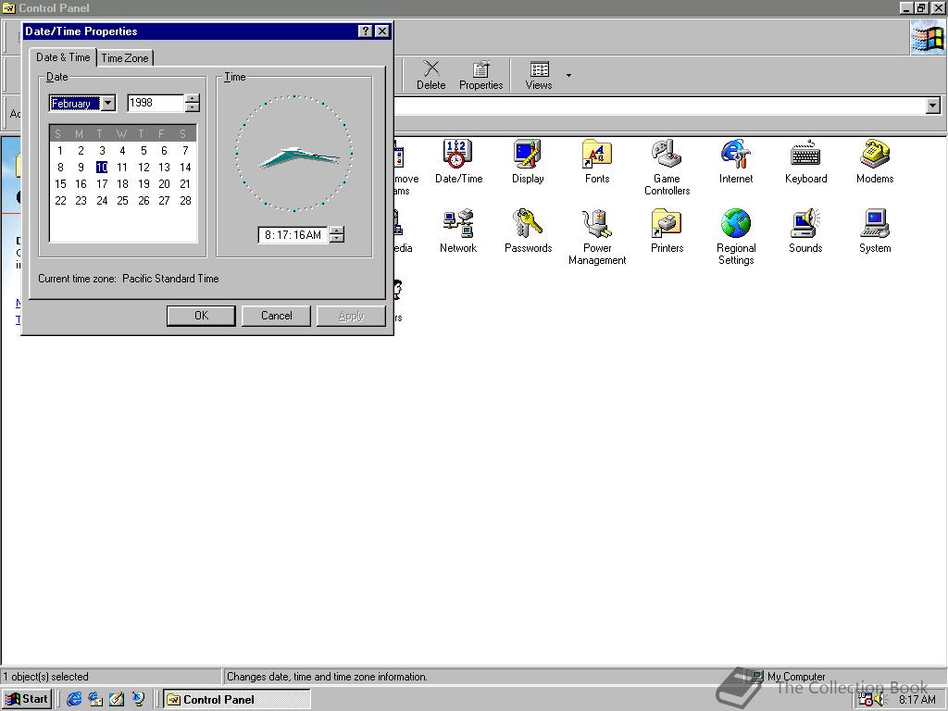948x711 pixels.
Task: Select day 25 in the calendar
Action: [122, 201]
